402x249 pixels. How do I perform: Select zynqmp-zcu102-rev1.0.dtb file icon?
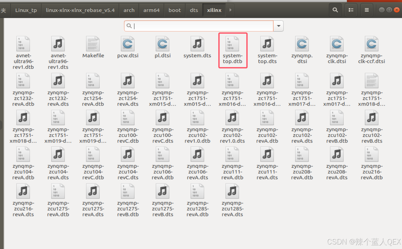click(x=197, y=118)
